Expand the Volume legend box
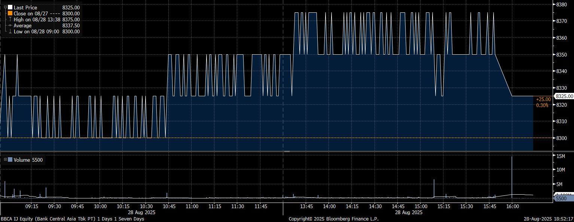 [x=5, y=160]
